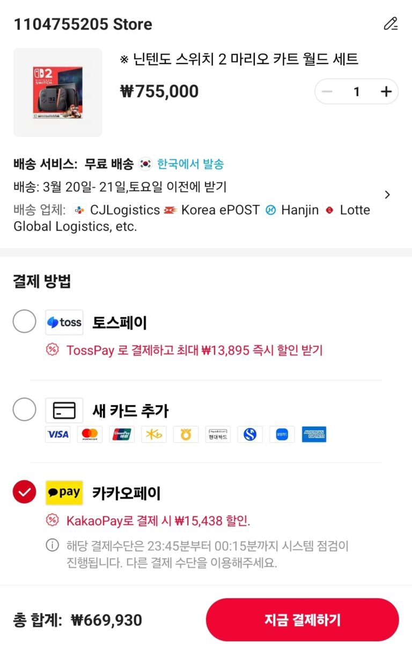Click the edit pencil icon beside store name
412x652 pixels.
391,24
